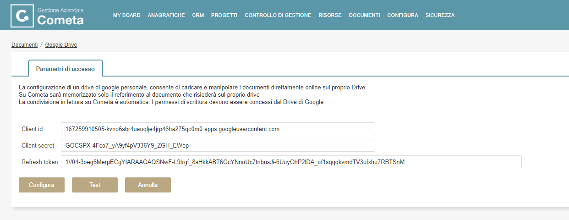The image size is (569, 220).
Task: Open the CONFIGURA top menu
Action: [x=402, y=15]
